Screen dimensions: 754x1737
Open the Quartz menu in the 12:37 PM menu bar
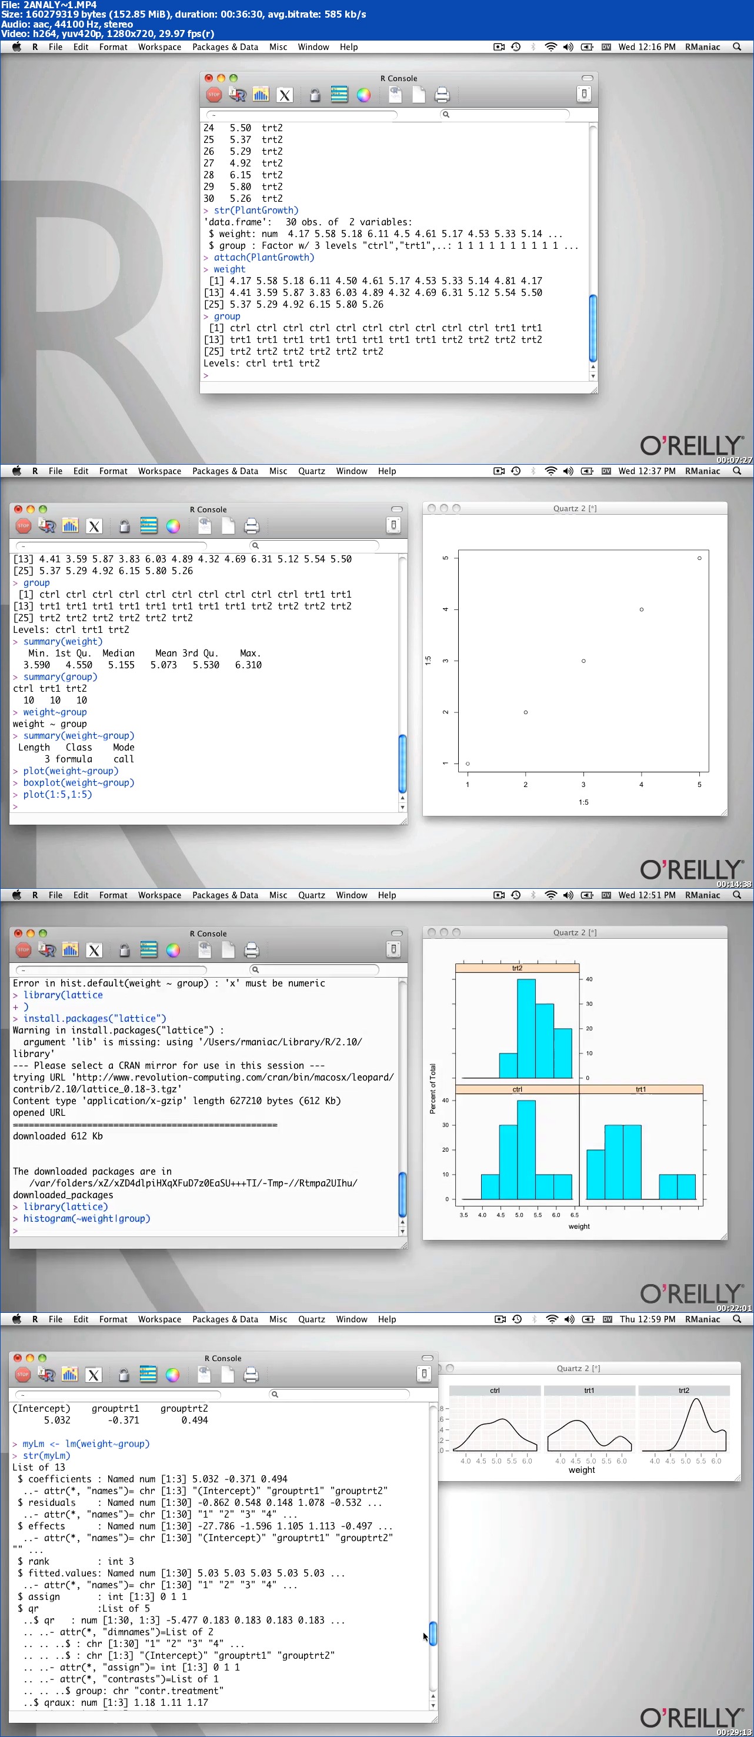tap(312, 471)
